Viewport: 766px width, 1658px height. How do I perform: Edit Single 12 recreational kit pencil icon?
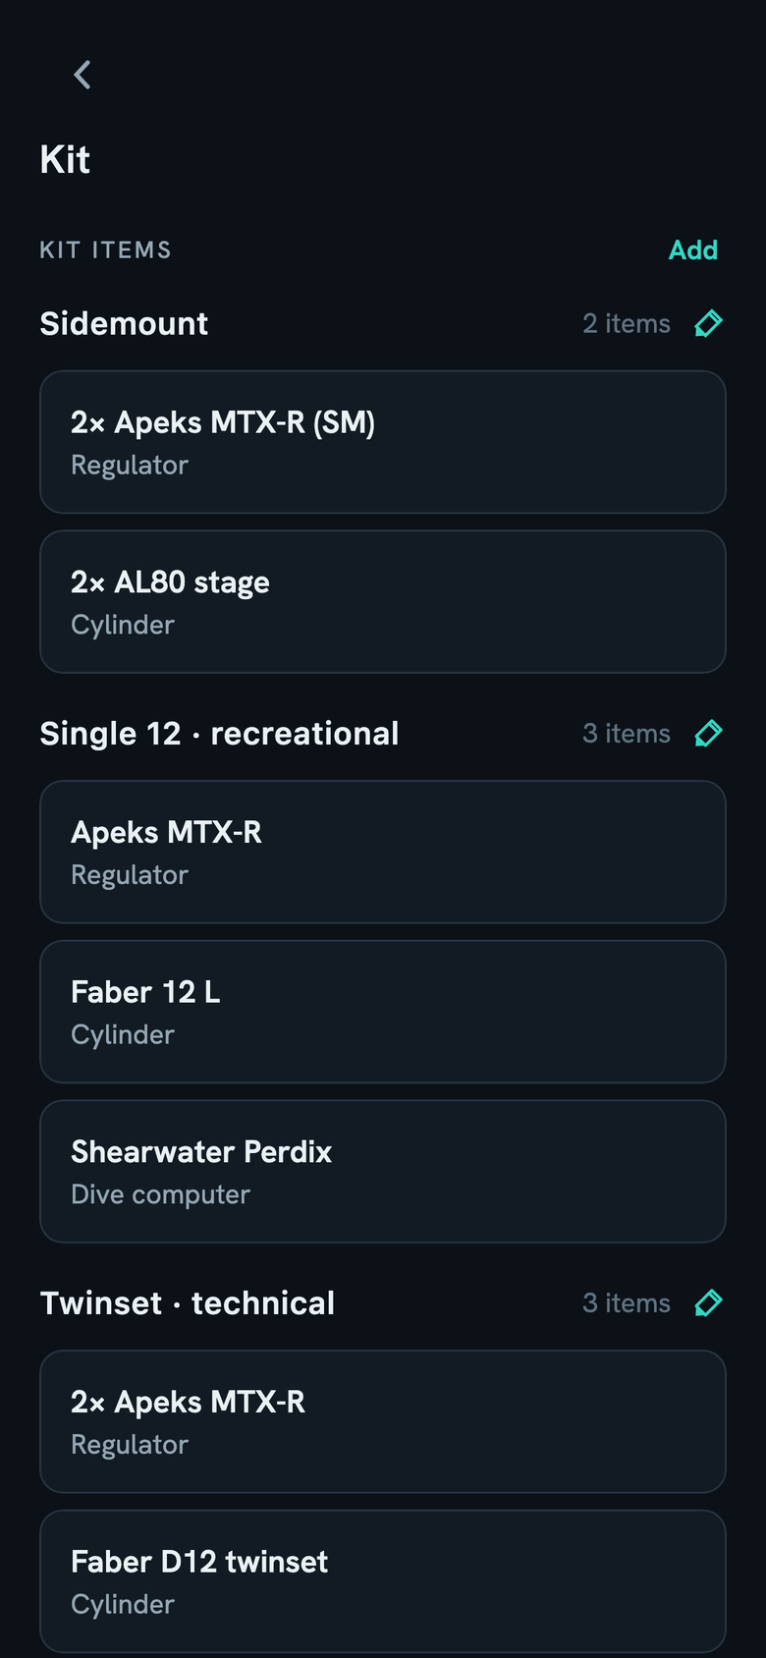tap(708, 734)
